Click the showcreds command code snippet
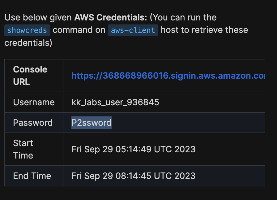 27,30
